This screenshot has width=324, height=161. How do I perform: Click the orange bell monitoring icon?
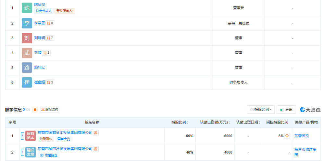click(x=35, y=110)
